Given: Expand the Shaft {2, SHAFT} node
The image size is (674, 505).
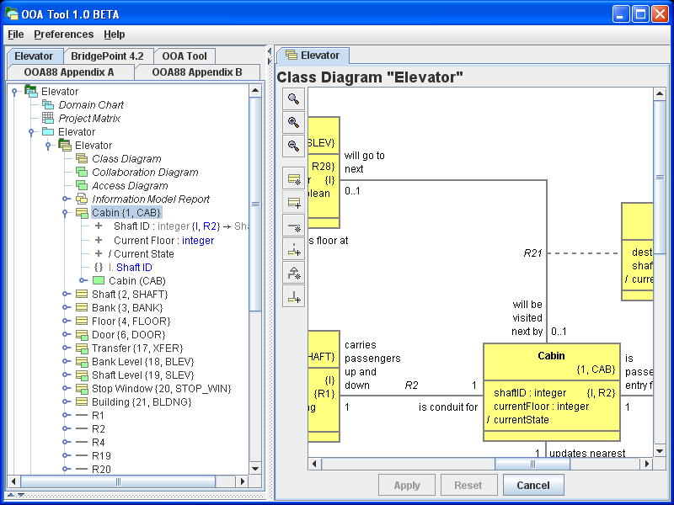Looking at the screenshot, I should click(66, 294).
